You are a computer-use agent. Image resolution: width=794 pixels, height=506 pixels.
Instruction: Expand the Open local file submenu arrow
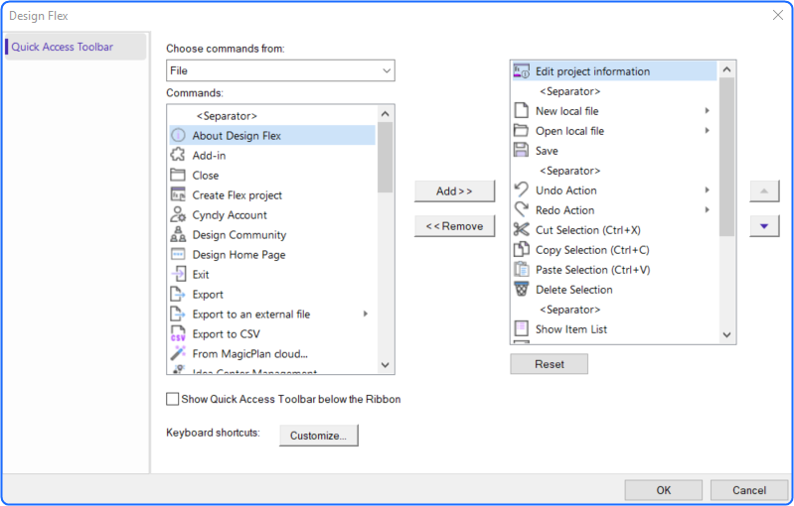(708, 130)
